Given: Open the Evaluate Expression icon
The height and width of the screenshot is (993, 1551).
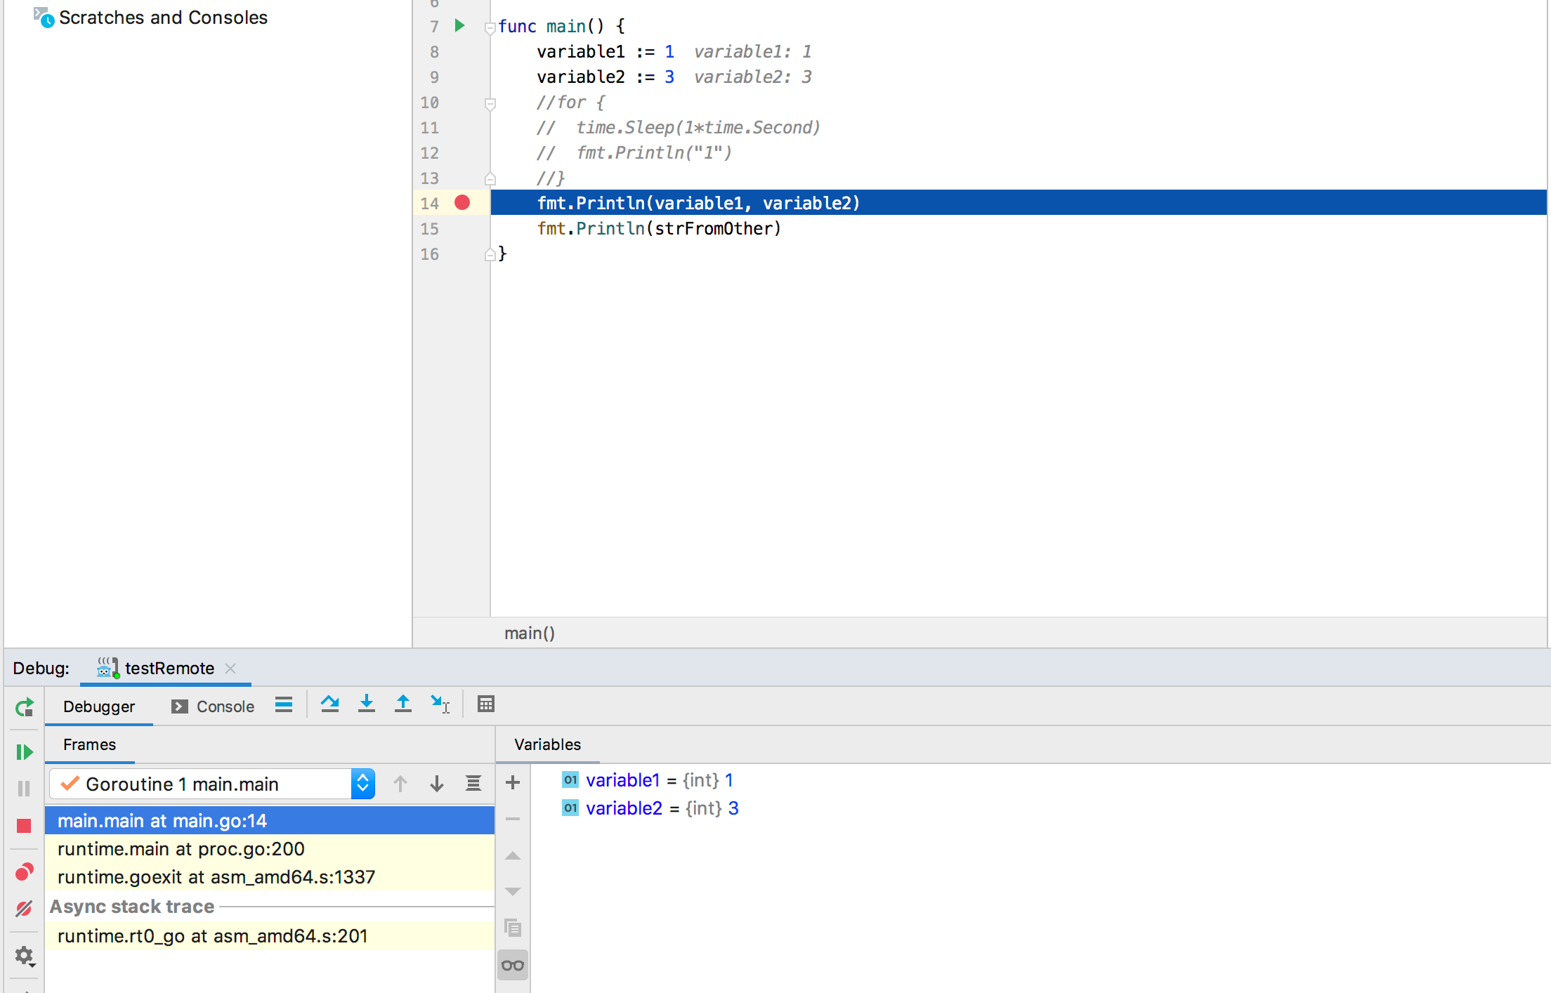Looking at the screenshot, I should click(x=485, y=704).
